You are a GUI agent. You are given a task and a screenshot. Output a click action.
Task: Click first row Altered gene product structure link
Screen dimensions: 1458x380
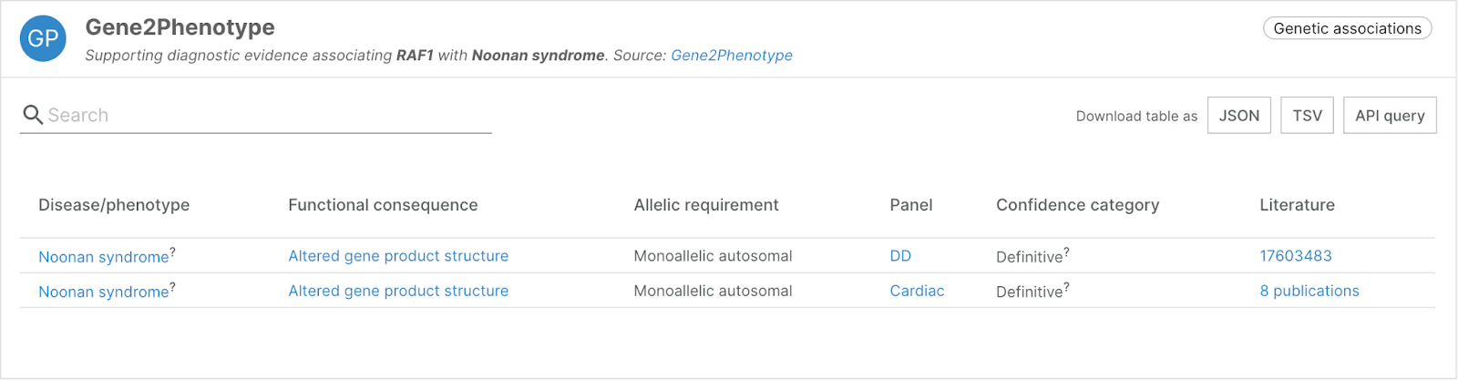point(398,256)
